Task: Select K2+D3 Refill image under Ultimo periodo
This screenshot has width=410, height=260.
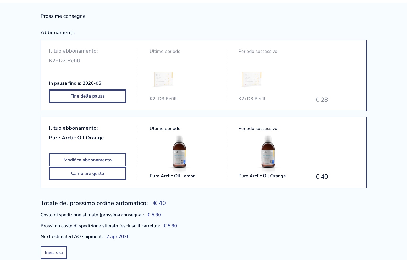Action: coord(163,79)
